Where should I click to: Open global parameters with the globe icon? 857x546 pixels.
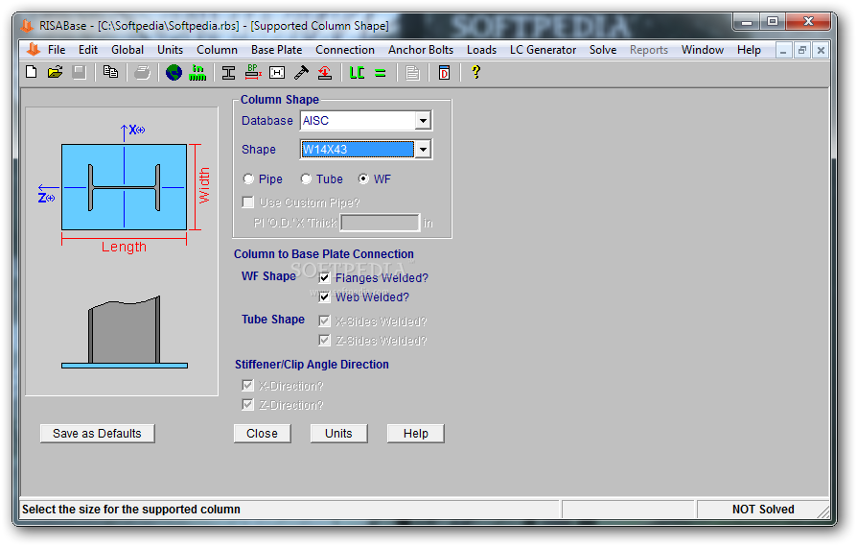(x=174, y=72)
